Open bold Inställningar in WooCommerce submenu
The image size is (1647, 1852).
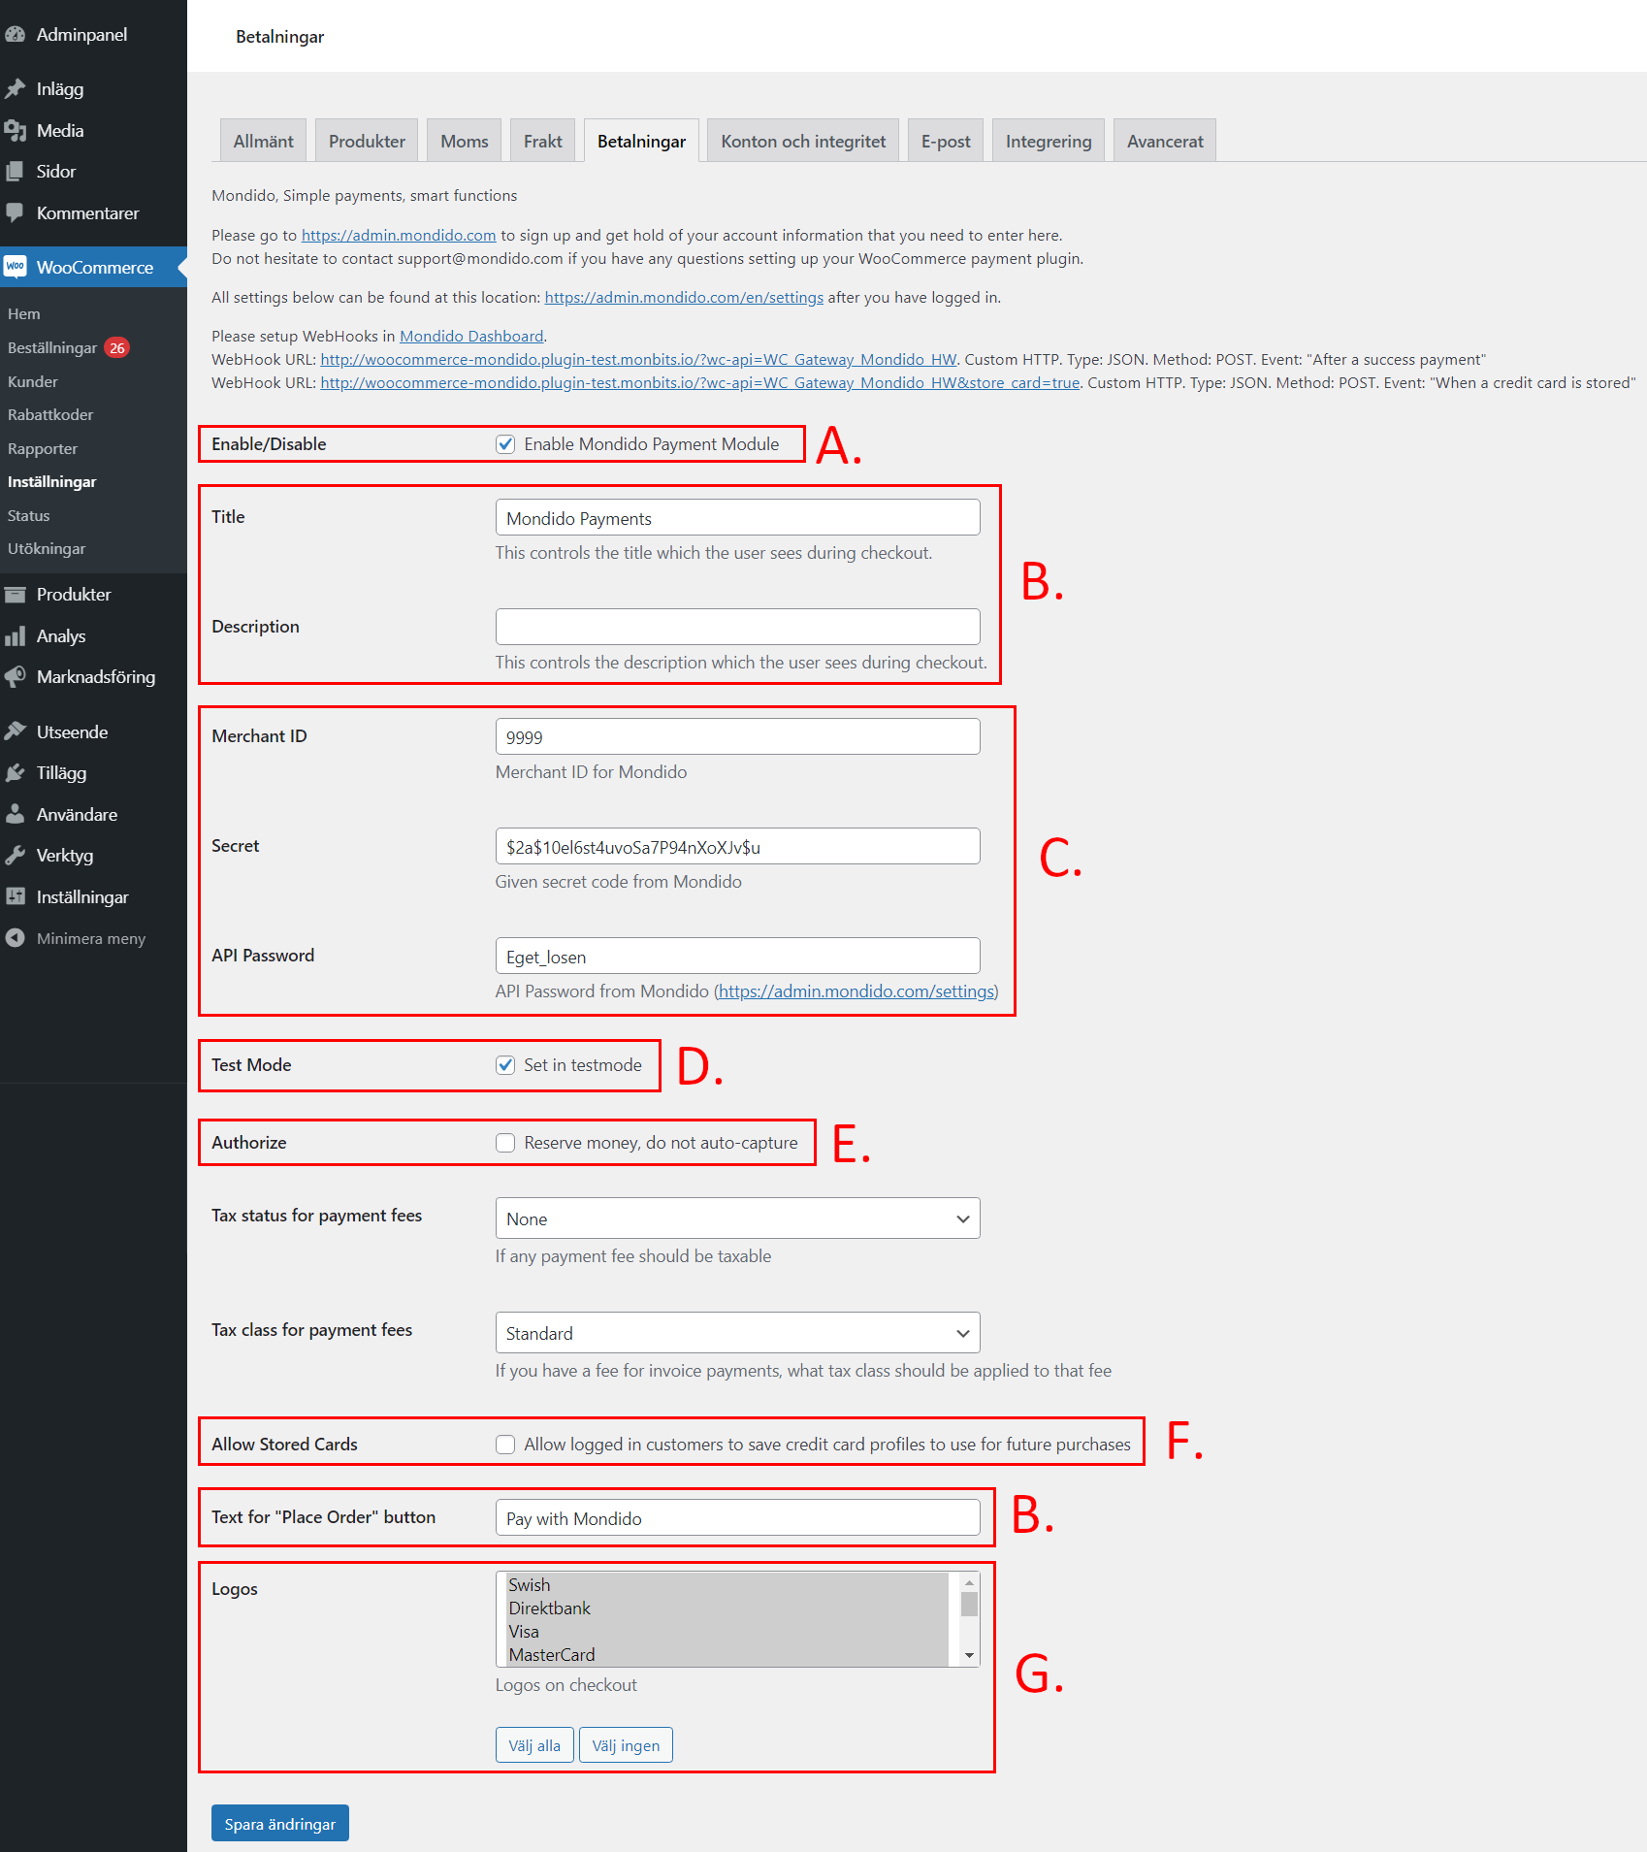tap(51, 482)
